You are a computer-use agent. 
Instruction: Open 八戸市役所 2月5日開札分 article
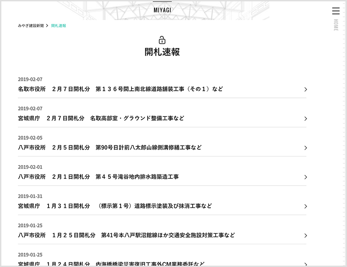(x=109, y=147)
